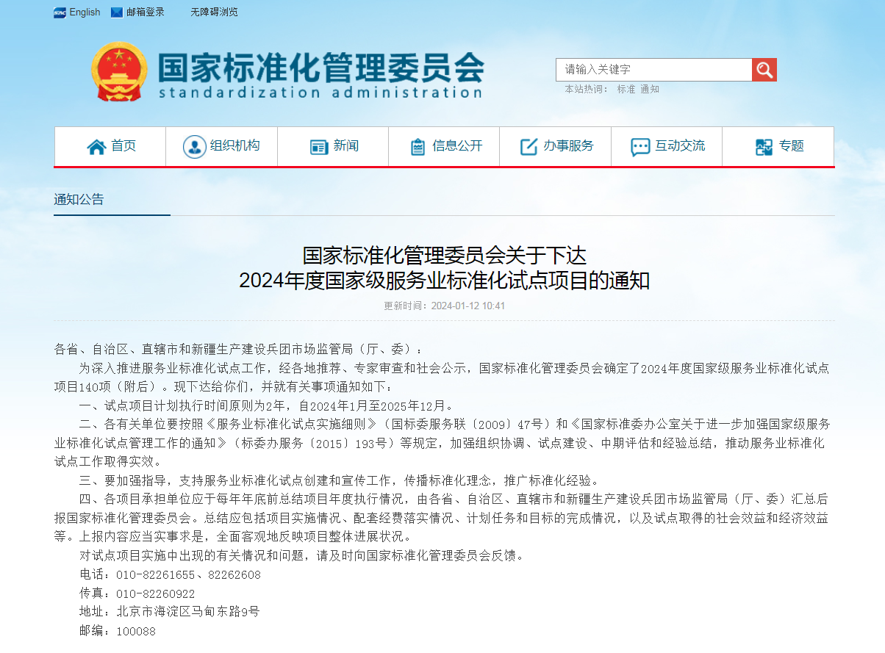This screenshot has height=653, width=885.
Task: Click the hot search term 通知
Action: coord(650,89)
